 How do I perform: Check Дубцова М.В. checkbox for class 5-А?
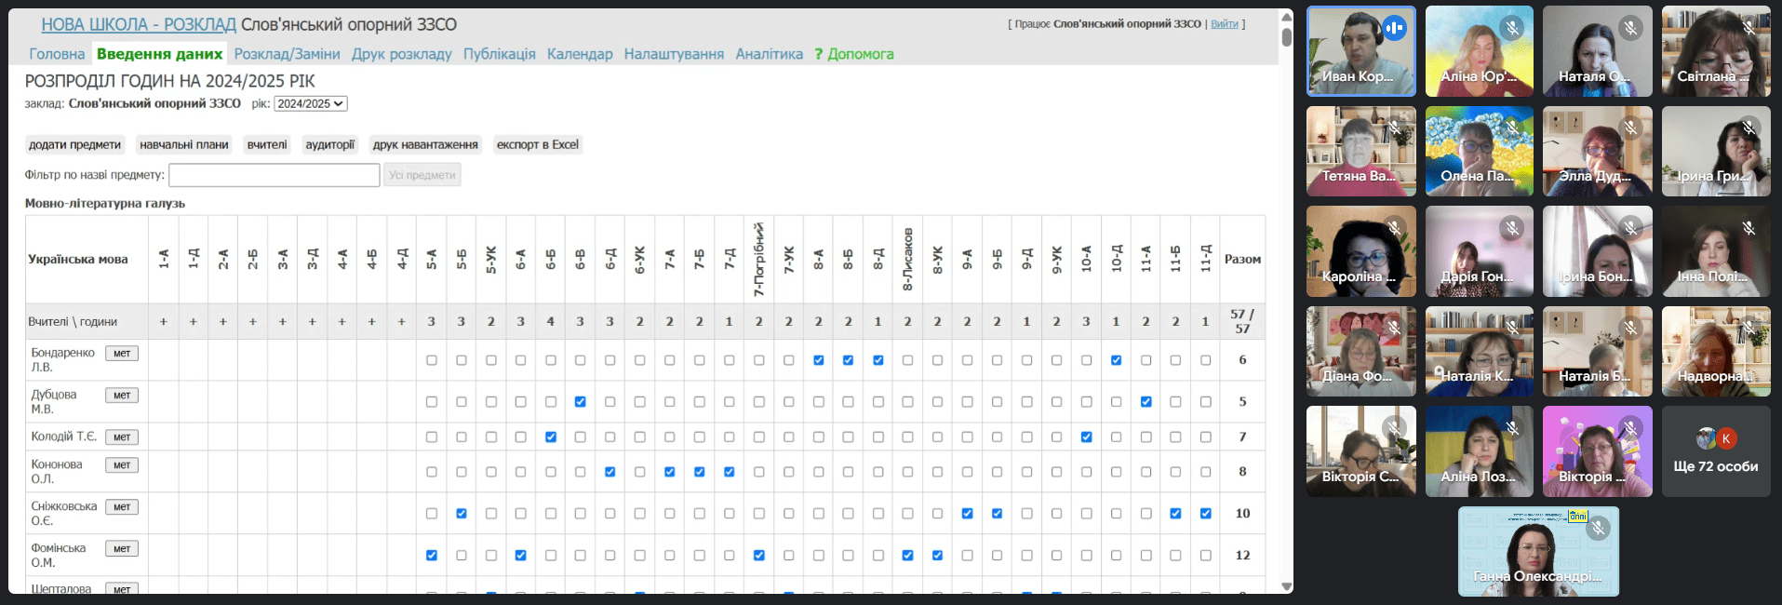point(432,402)
